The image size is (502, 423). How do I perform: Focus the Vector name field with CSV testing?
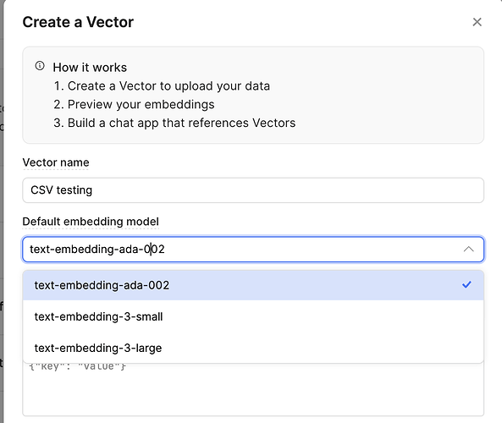click(x=253, y=190)
